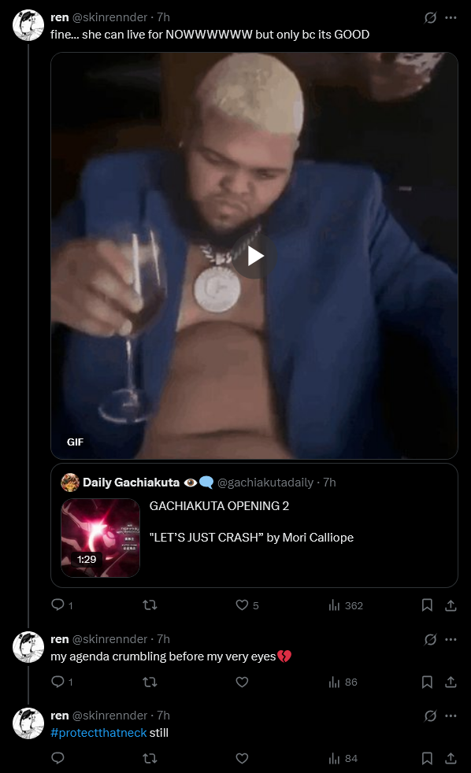Bookmark the #protectthatneck tweet

coord(427,758)
